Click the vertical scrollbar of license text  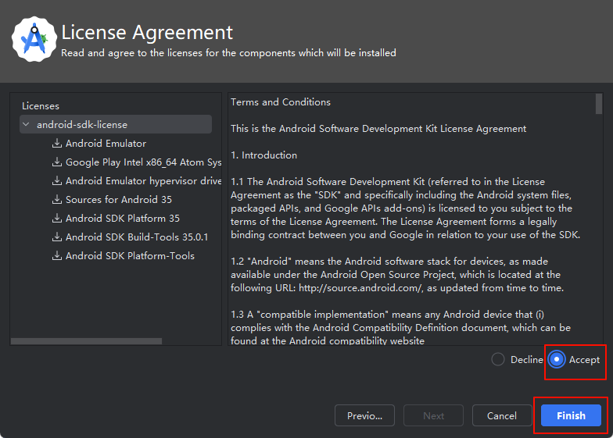(x=599, y=105)
